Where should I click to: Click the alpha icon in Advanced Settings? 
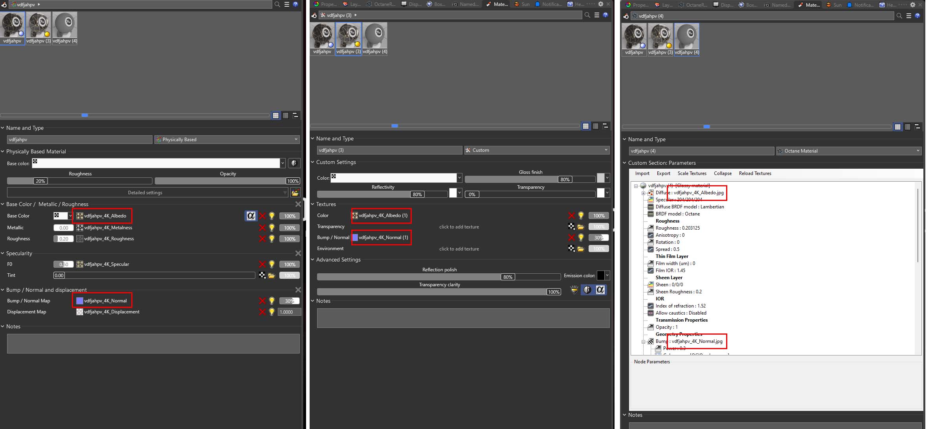coord(600,290)
